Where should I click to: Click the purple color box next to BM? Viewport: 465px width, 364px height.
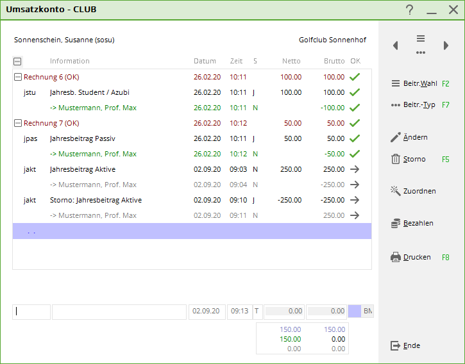coord(354,311)
